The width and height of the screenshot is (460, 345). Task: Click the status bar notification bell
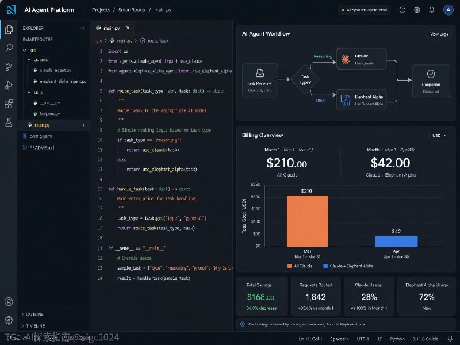[x=450, y=339]
